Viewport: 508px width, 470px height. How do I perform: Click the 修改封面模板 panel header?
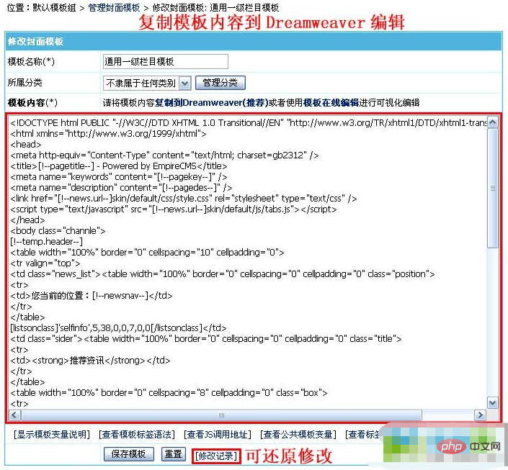[x=254, y=41]
